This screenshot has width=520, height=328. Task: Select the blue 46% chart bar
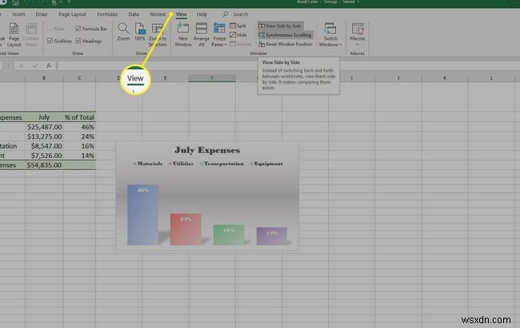tap(142, 215)
